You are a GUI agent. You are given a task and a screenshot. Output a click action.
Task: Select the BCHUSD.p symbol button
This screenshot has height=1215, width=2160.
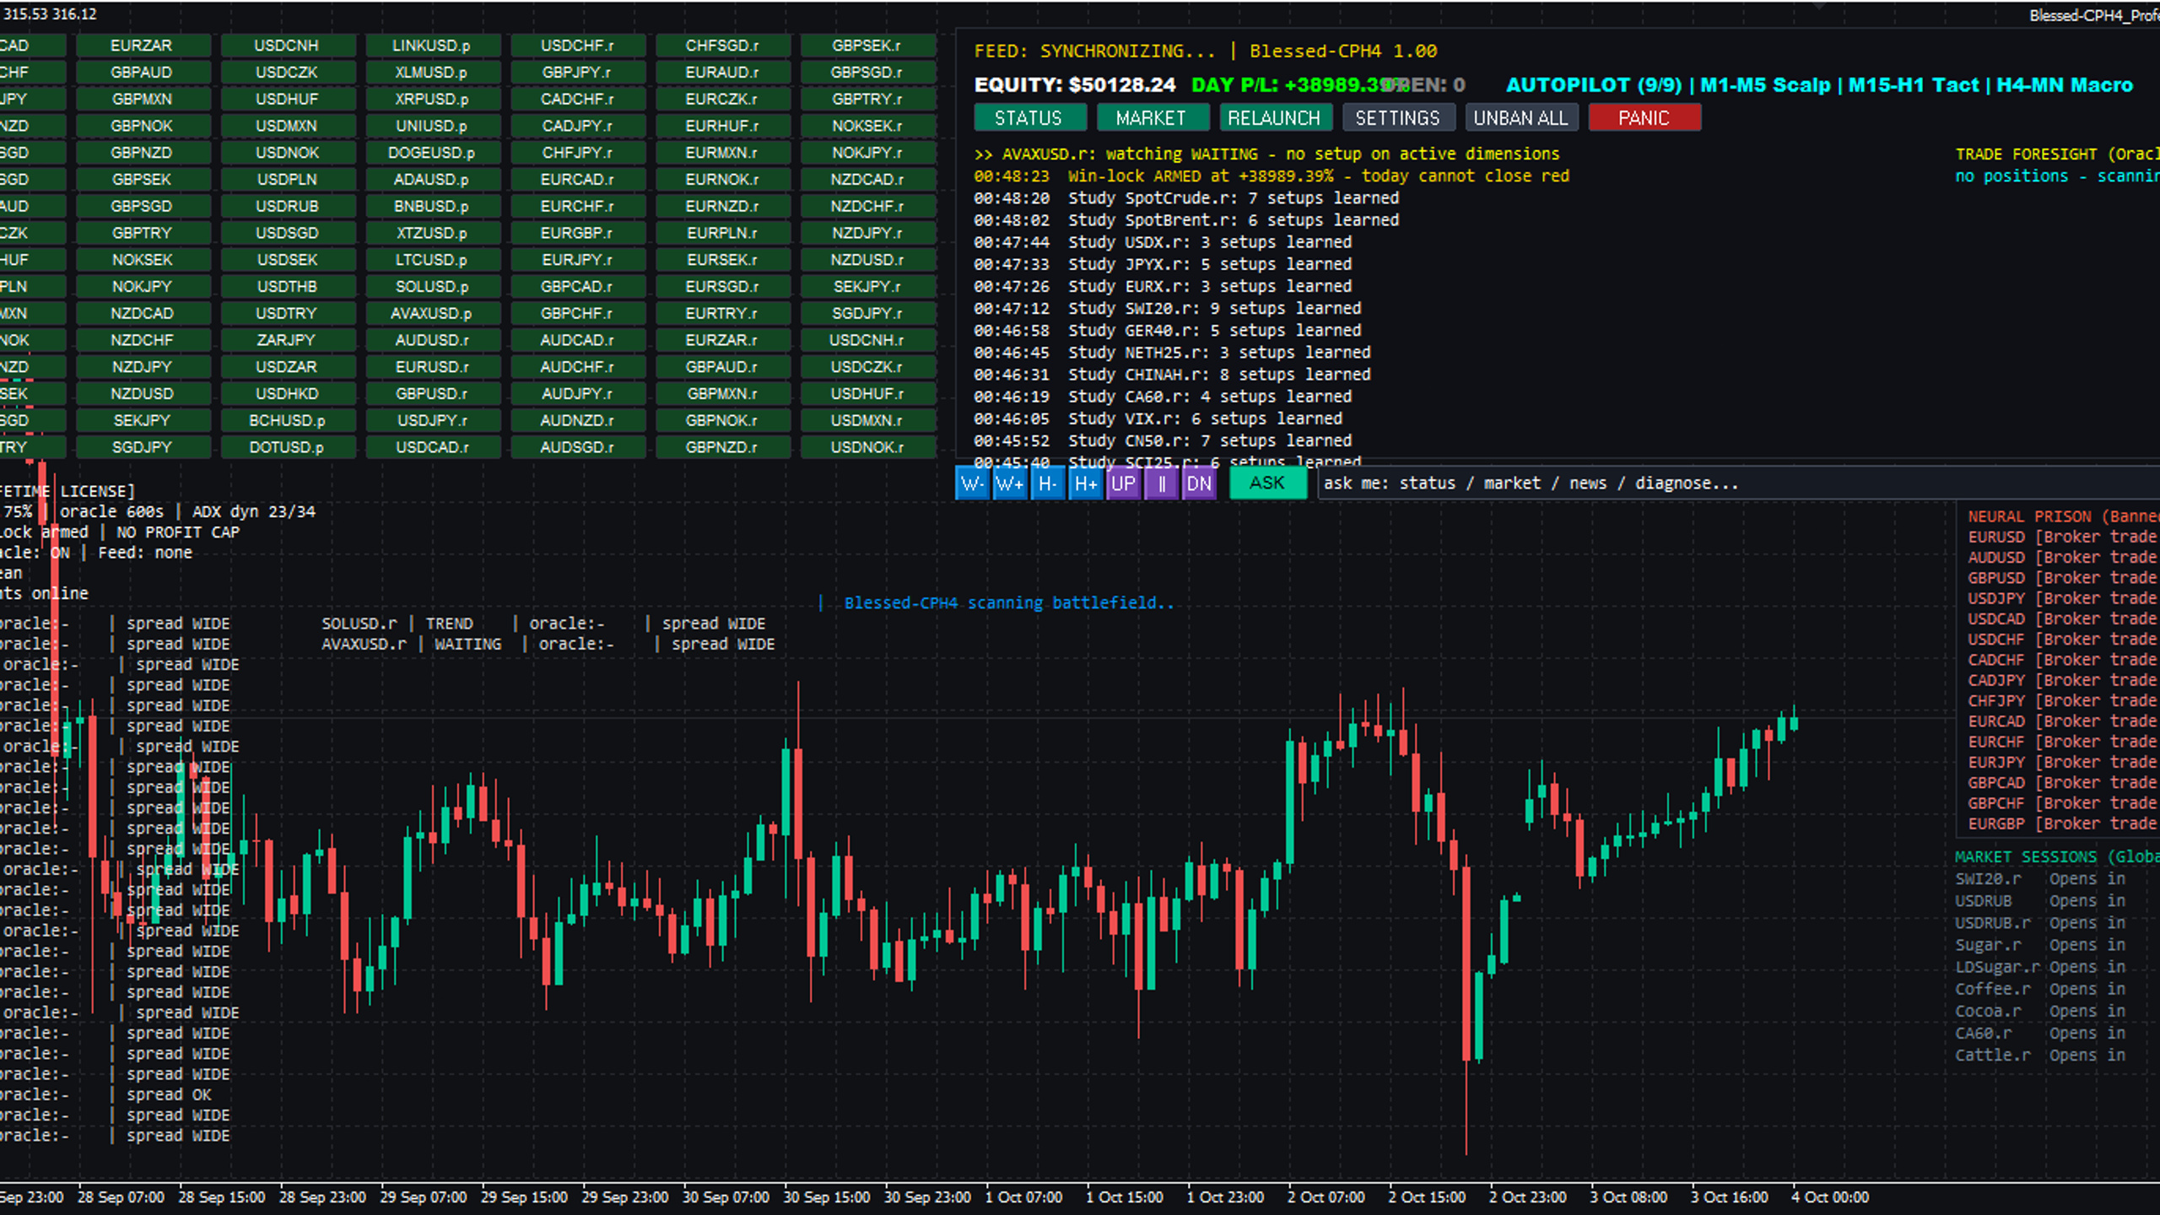click(289, 420)
